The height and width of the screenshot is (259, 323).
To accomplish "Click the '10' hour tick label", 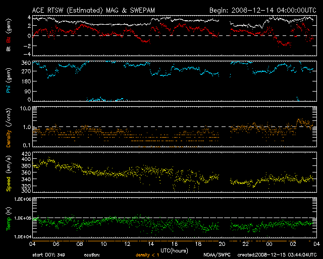I will pyautogui.click(x=103, y=244).
